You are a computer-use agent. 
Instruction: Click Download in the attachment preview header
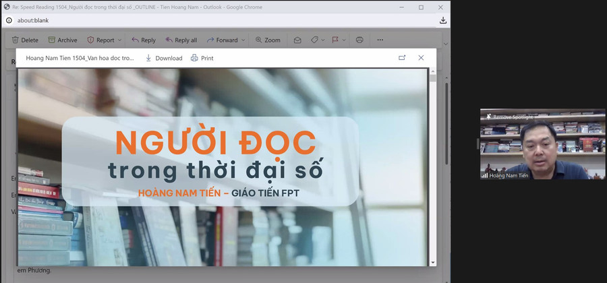point(164,58)
